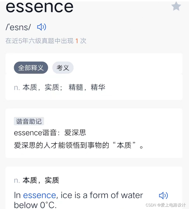Tap the bold 本质，实质 sense heading
The height and width of the screenshot is (209, 189).
coord(41,180)
